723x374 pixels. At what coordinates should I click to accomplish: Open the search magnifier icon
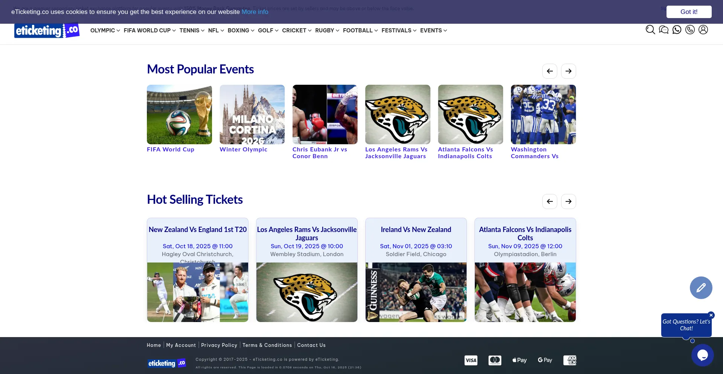pos(650,30)
